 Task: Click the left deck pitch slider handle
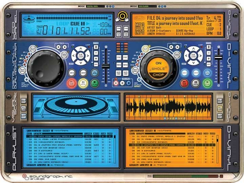106,66
